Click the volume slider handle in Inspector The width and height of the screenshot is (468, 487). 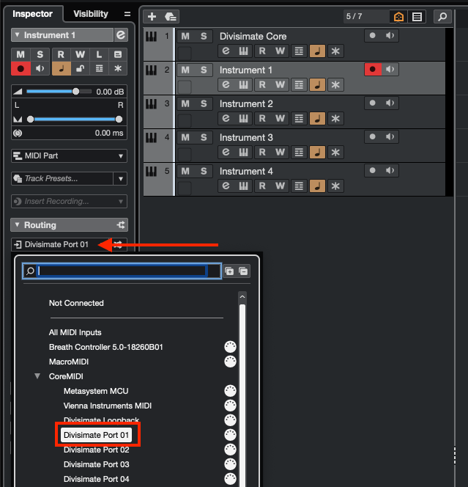[75, 92]
